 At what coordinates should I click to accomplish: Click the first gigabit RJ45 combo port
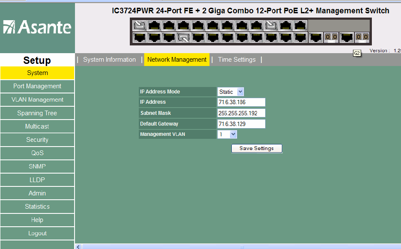[316, 38]
